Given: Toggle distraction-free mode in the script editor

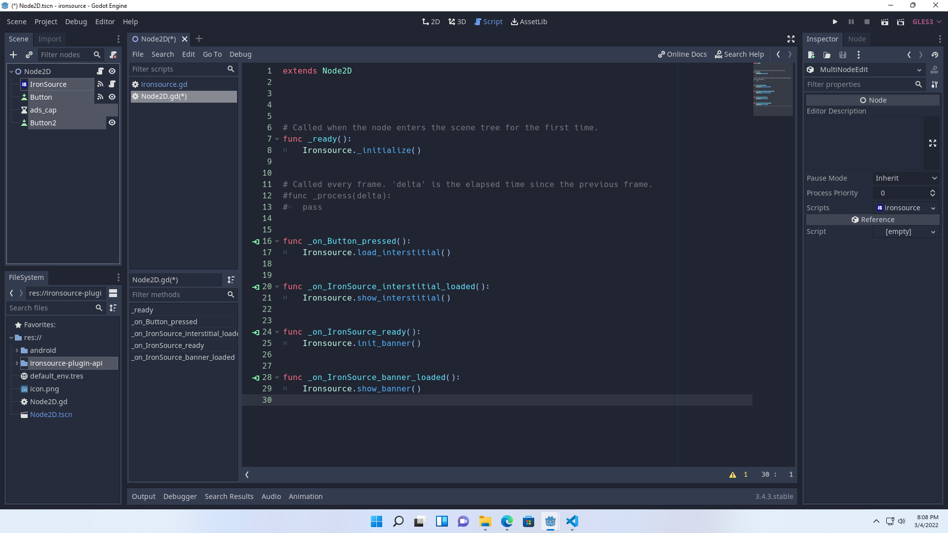Looking at the screenshot, I should (x=790, y=39).
